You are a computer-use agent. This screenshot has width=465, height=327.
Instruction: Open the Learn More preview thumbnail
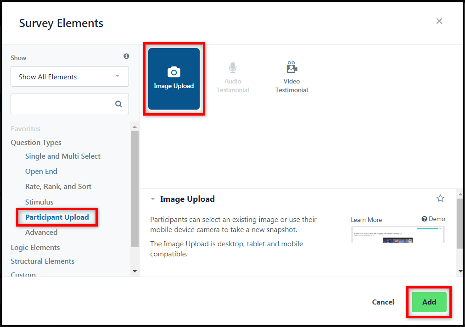point(398,234)
